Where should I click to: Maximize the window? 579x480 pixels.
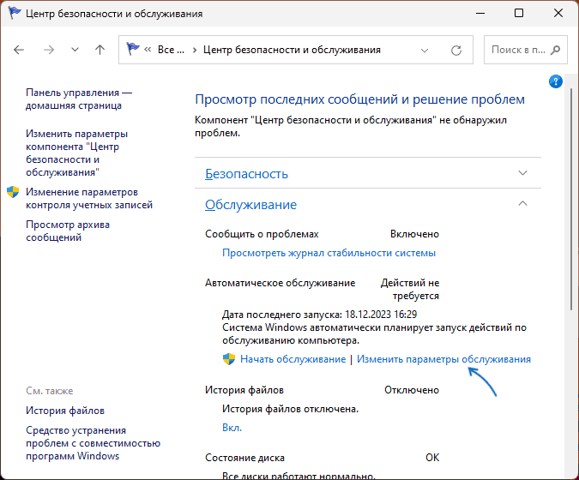[519, 13]
